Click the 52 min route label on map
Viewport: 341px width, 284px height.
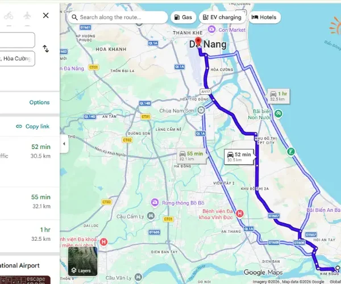[x=239, y=157]
